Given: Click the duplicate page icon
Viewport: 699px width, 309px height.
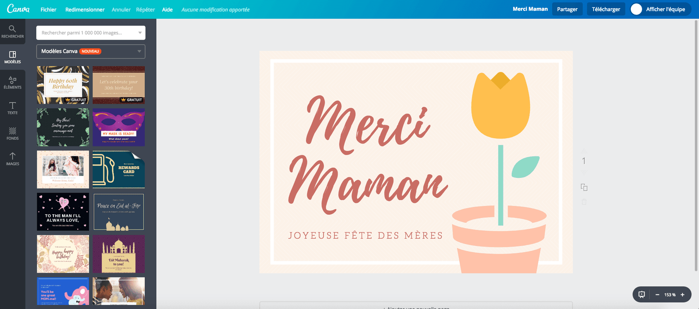Looking at the screenshot, I should [x=584, y=187].
